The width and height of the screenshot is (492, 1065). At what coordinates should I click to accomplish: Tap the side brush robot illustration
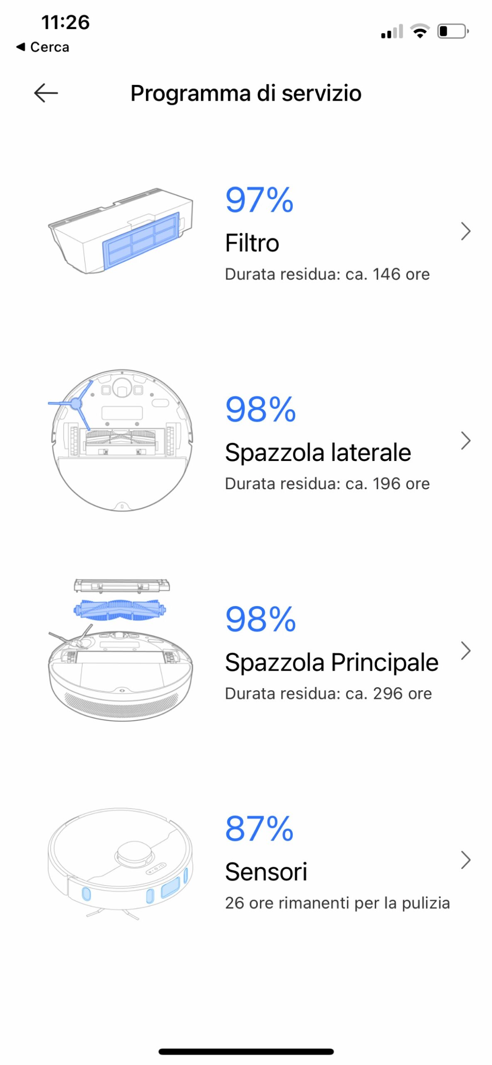121,440
